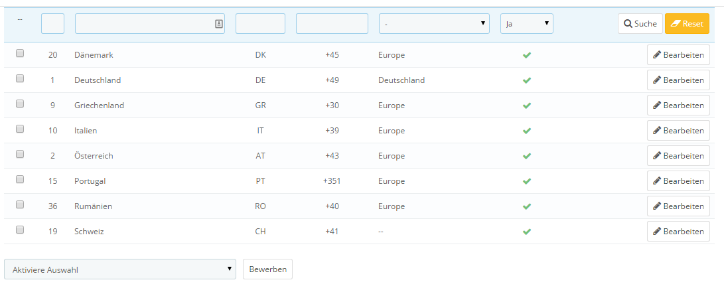This screenshot has height=288, width=724.
Task: Click Bearbeiten for Italien
Action: 678,131
